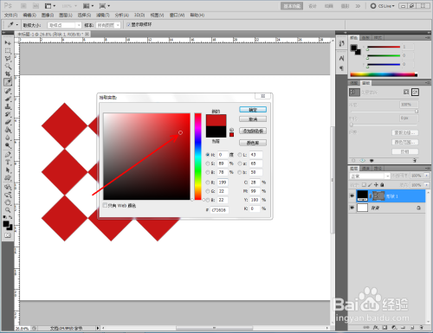The width and height of the screenshot is (433, 333).
Task: Confirm color with the OK button
Action: click(253, 110)
